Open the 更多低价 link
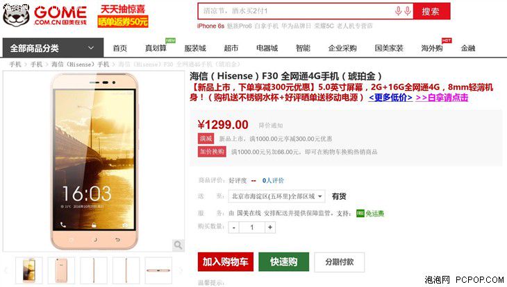Image resolution: width=507 pixels, height=287 pixels. pos(390,98)
